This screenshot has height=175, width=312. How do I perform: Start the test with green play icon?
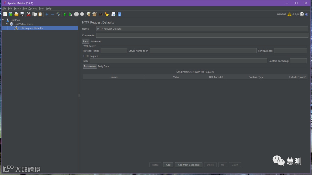click(65, 14)
